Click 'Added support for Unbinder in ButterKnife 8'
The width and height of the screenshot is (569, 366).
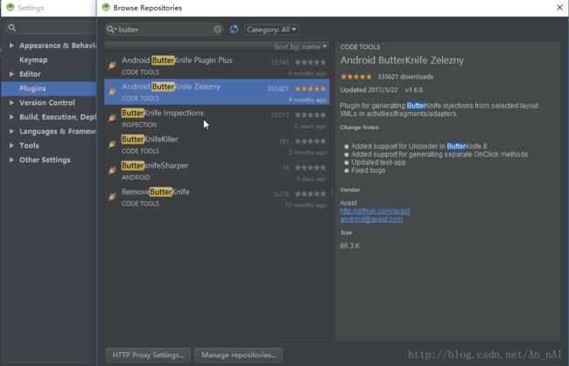pyautogui.click(x=419, y=146)
